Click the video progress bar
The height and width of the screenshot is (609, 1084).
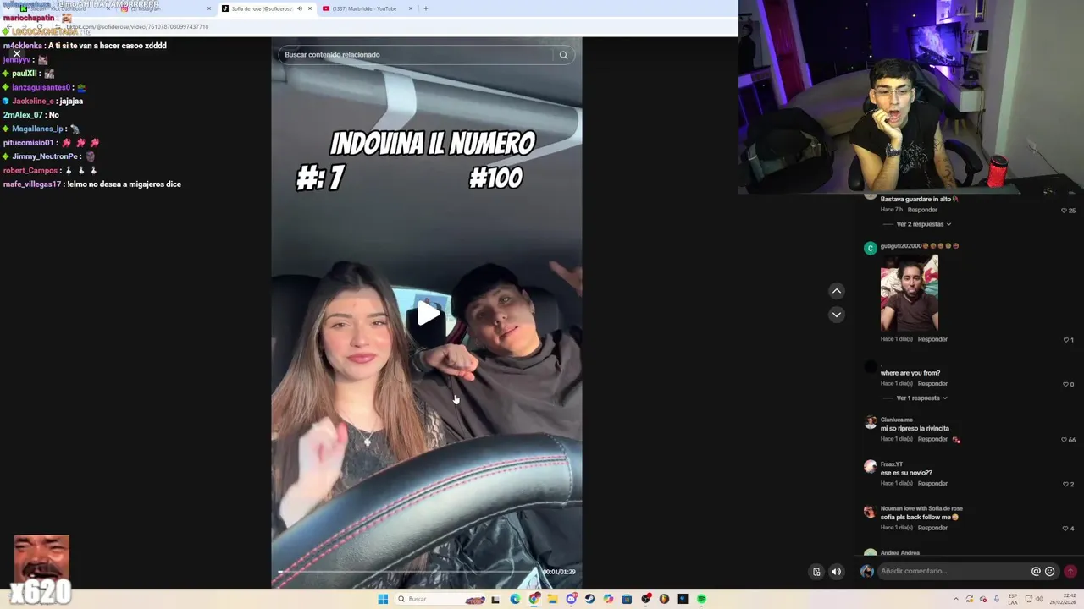pos(406,572)
